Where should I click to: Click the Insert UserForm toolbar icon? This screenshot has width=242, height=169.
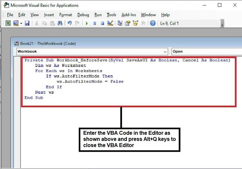[16, 23]
